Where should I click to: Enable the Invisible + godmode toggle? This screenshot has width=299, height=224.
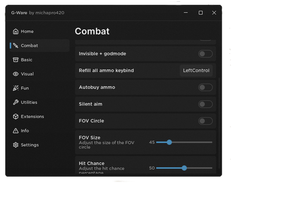(205, 54)
